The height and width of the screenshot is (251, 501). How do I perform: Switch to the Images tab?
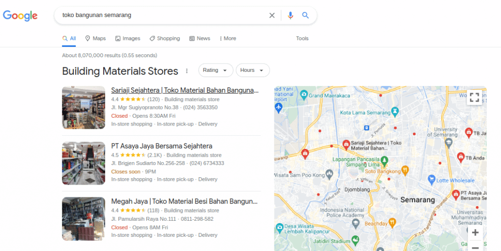127,39
